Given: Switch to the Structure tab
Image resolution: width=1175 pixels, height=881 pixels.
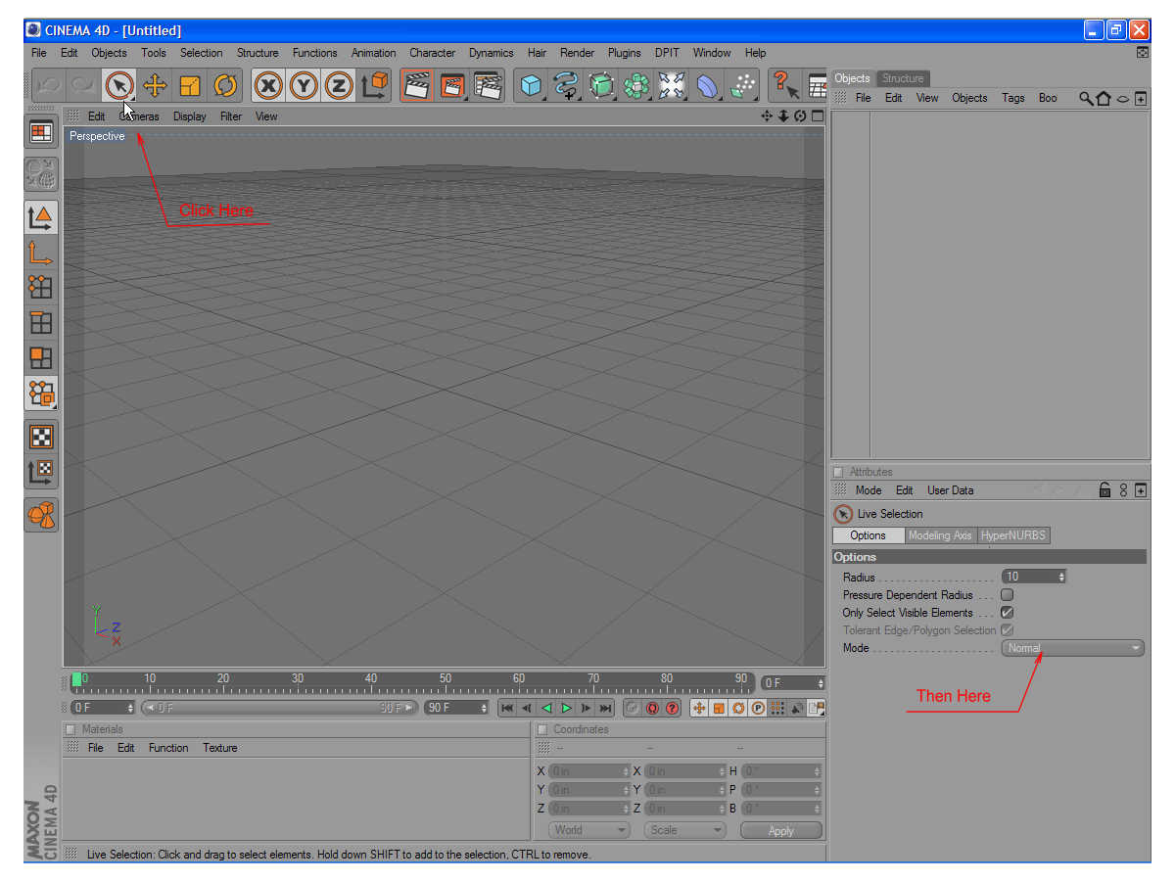Looking at the screenshot, I should 903,78.
